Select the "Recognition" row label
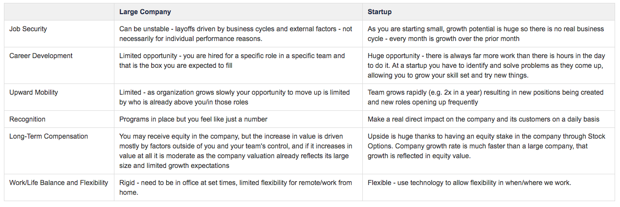This screenshot has height=207, width=620. coord(27,119)
